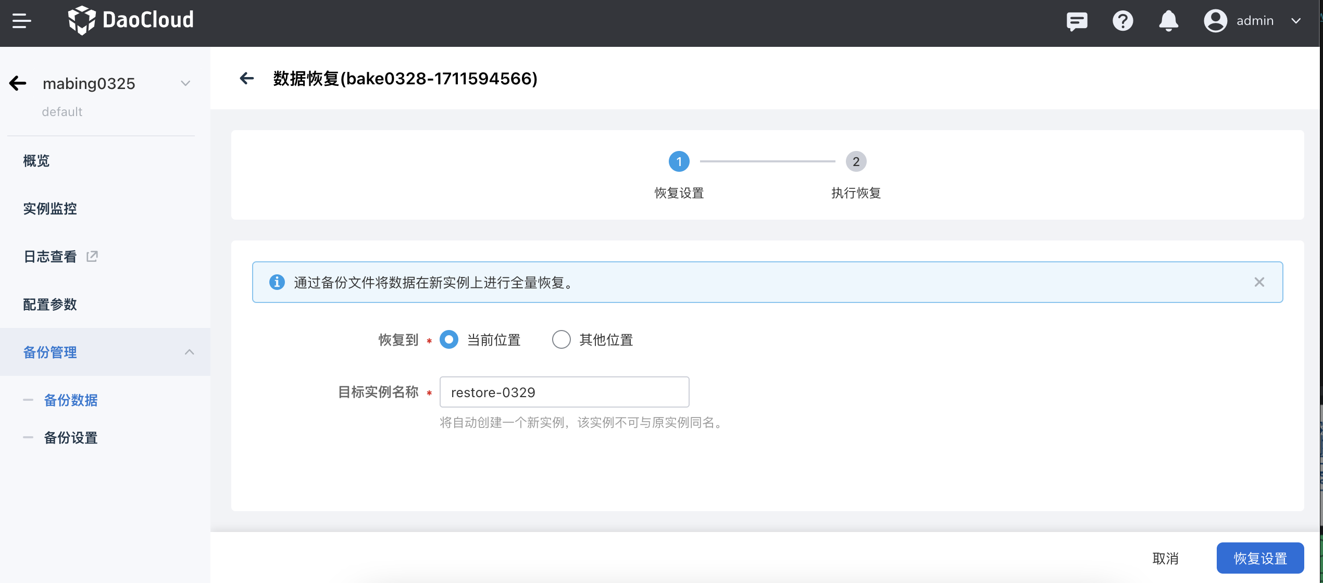
Task: Open the admin account dropdown arrow
Action: (x=1296, y=21)
